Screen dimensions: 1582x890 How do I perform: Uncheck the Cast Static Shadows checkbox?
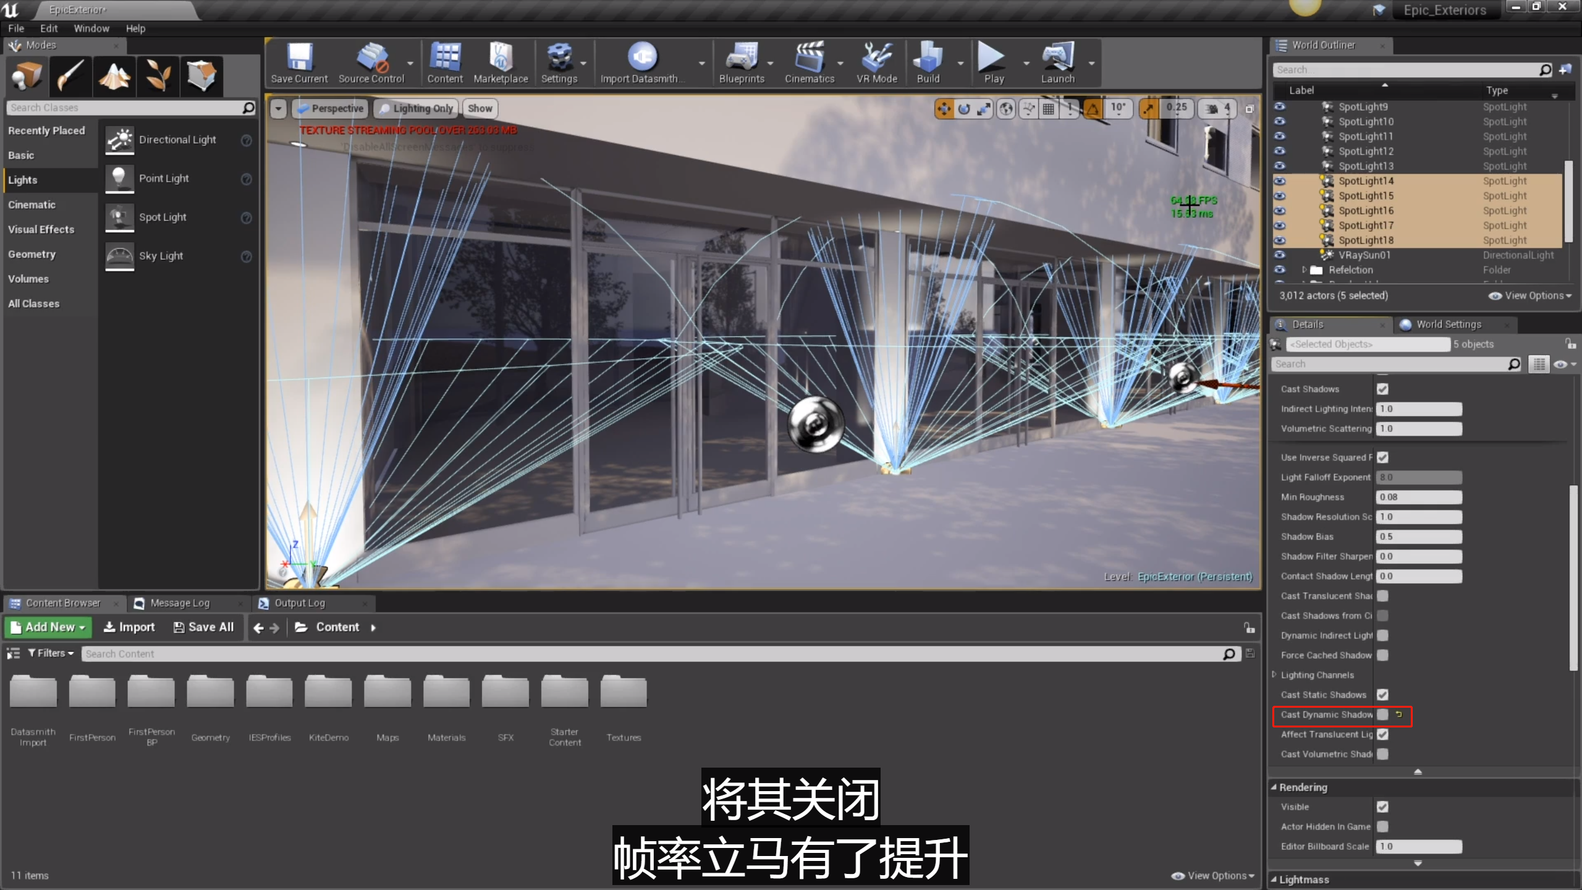pos(1382,695)
